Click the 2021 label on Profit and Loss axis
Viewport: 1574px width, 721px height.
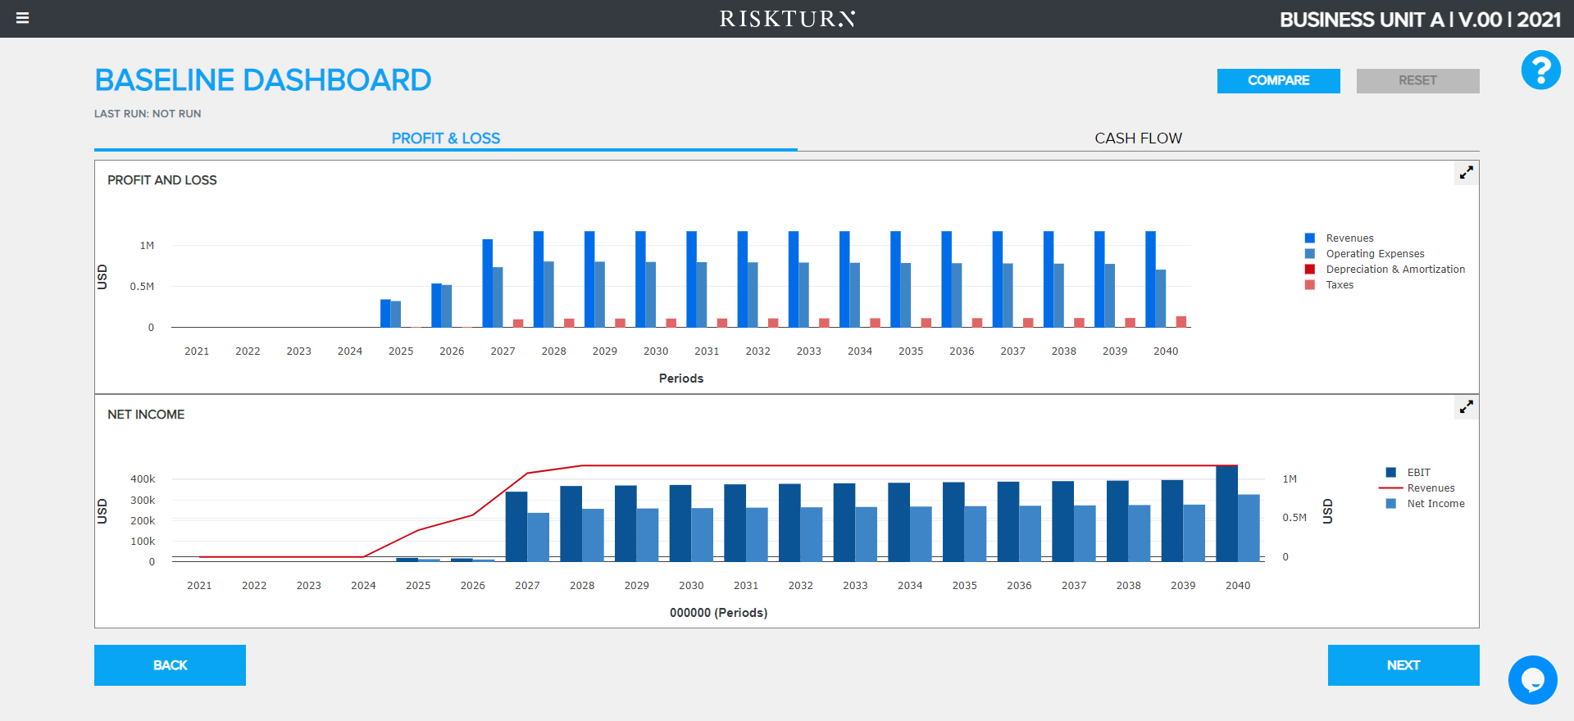[197, 351]
